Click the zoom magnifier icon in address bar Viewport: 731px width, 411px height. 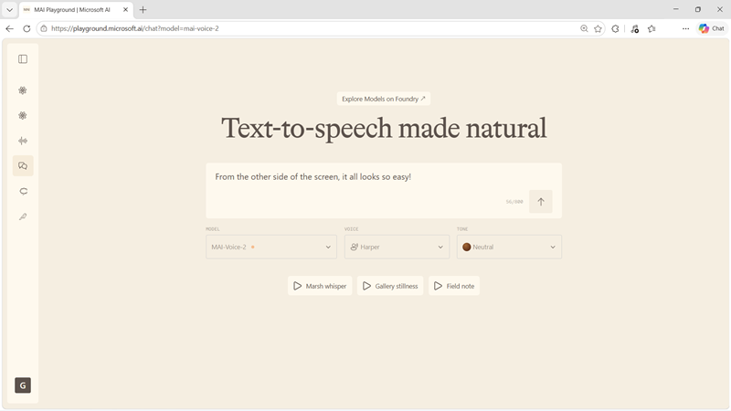coord(584,28)
